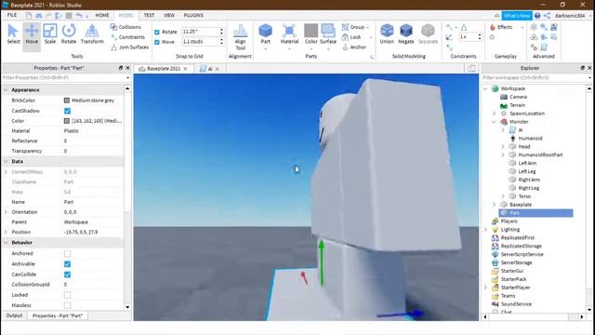The image size is (595, 335).
Task: Lock the selected part
Action: tap(351, 37)
